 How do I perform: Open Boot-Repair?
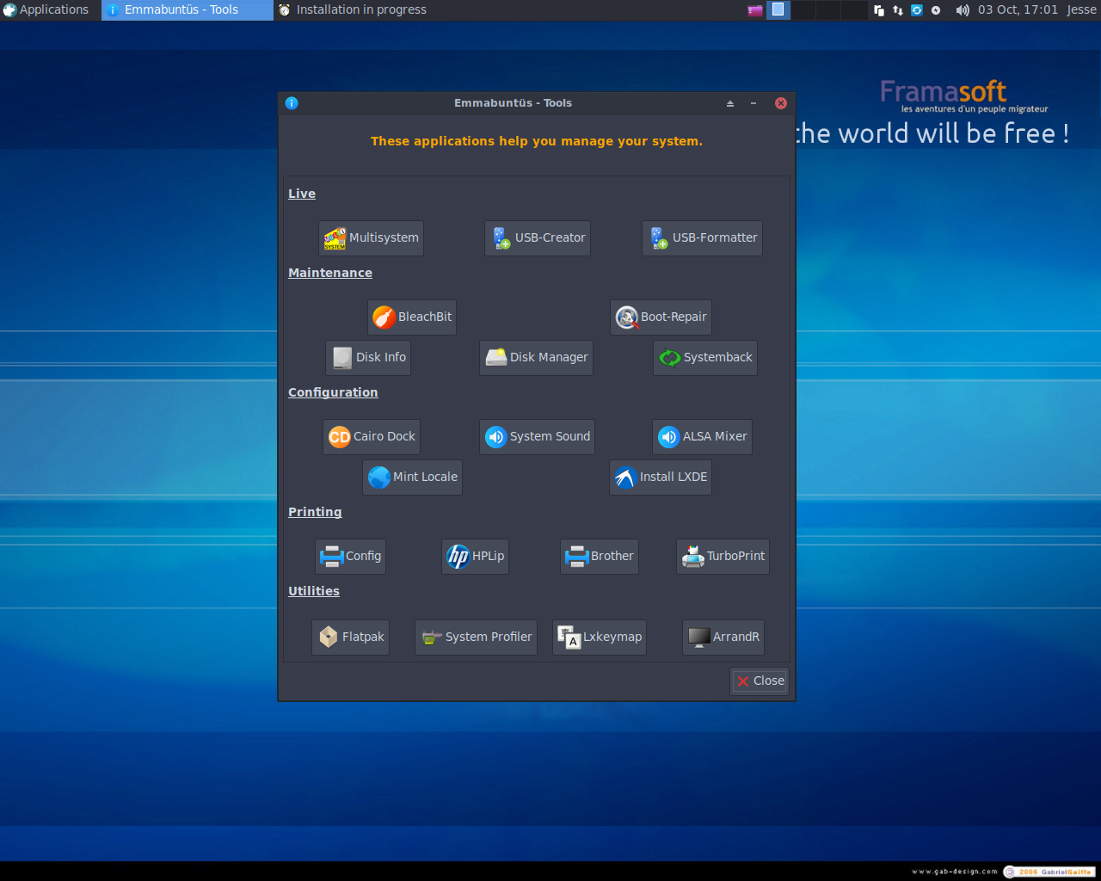tap(661, 317)
